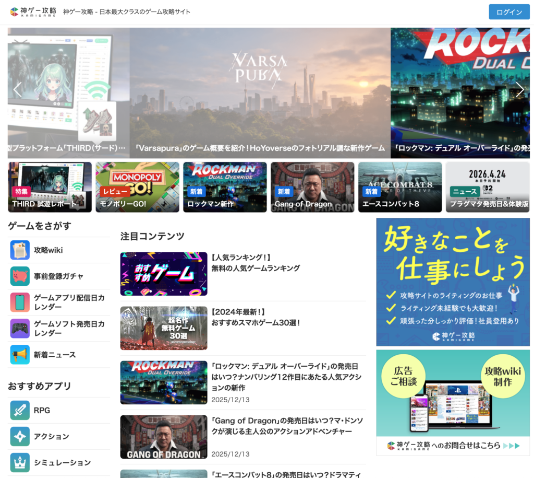Open 無料の人気ゲームランキング article link
This screenshot has height=478, width=534.
(x=256, y=268)
